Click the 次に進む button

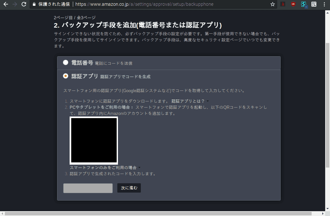[x=129, y=188]
